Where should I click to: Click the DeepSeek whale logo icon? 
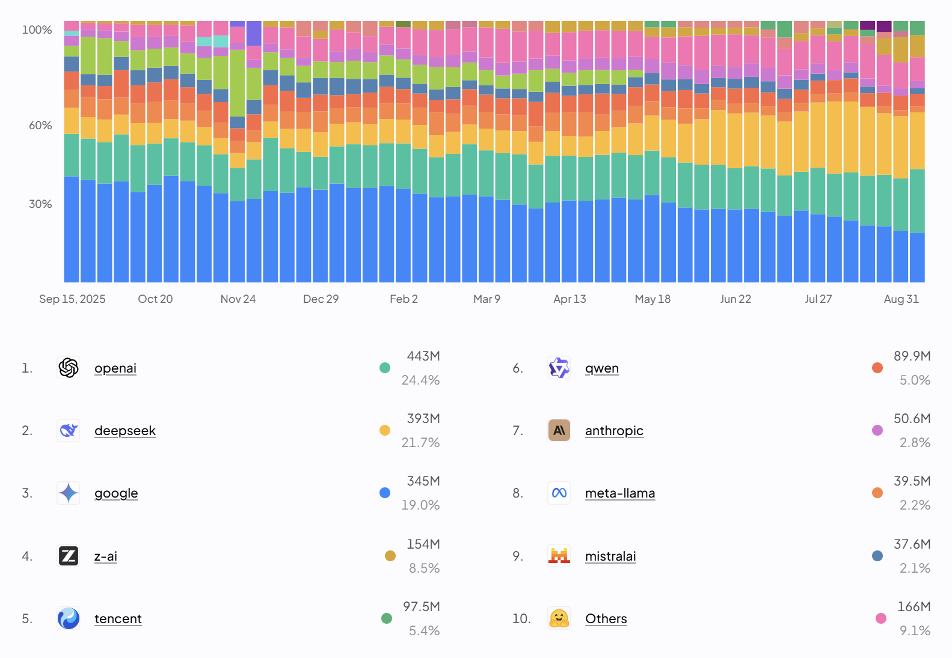[69, 430]
